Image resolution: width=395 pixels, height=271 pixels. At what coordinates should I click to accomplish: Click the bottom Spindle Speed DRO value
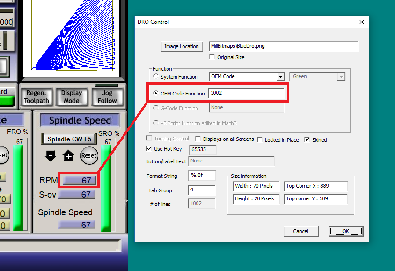pyautogui.click(x=77, y=225)
